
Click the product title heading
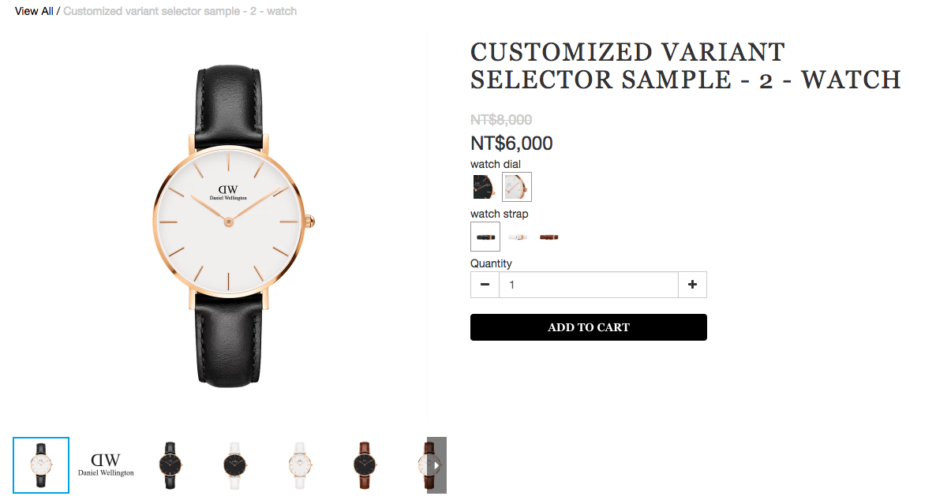(x=685, y=65)
